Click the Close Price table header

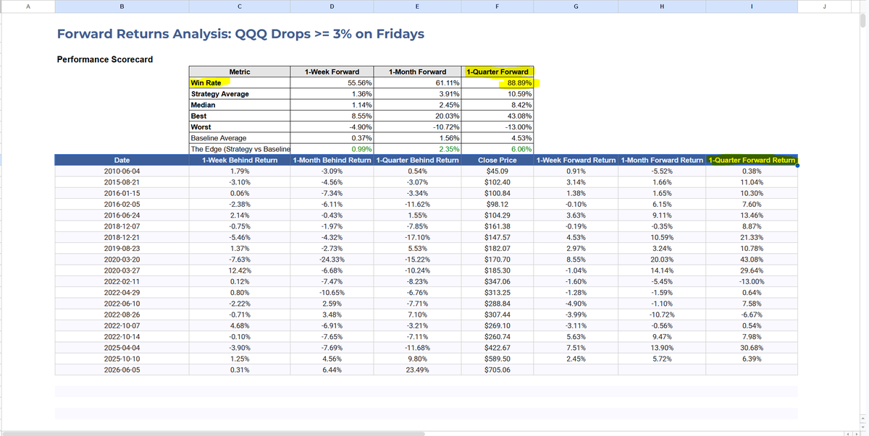click(497, 160)
